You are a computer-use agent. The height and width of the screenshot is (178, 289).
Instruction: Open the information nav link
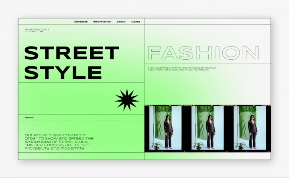(102, 22)
